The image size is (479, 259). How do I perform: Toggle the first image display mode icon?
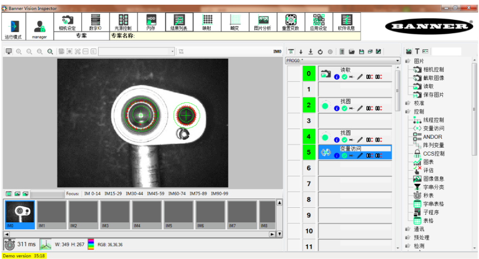[9, 194]
